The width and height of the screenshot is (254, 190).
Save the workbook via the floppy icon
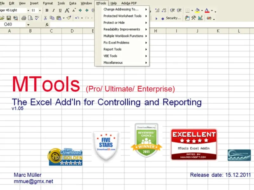tap(9, 18)
